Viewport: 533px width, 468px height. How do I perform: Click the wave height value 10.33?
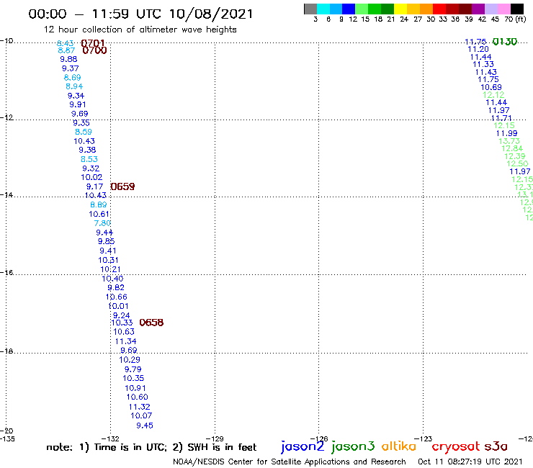coord(122,323)
